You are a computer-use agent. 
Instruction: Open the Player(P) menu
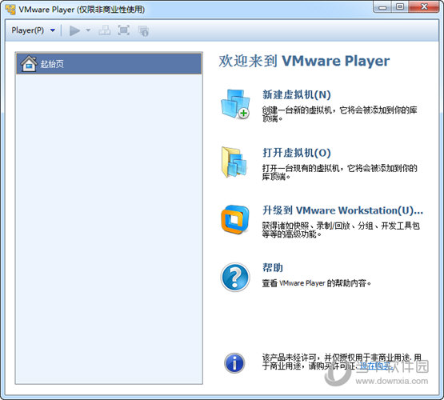pyautogui.click(x=28, y=30)
